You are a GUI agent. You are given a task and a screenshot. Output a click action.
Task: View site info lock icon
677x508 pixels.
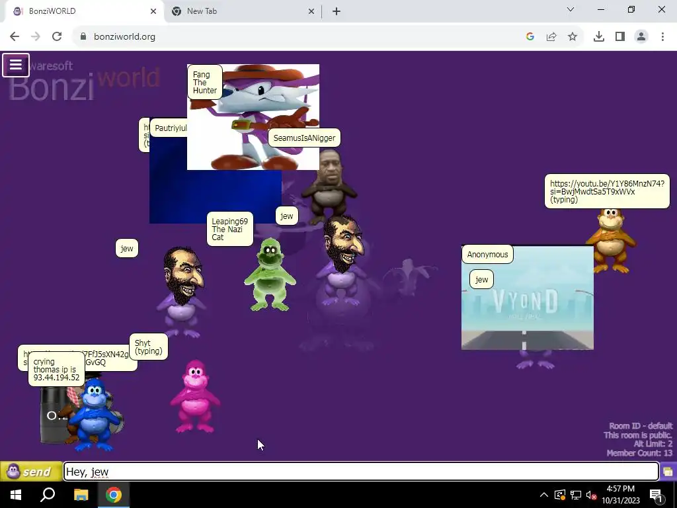pos(83,37)
